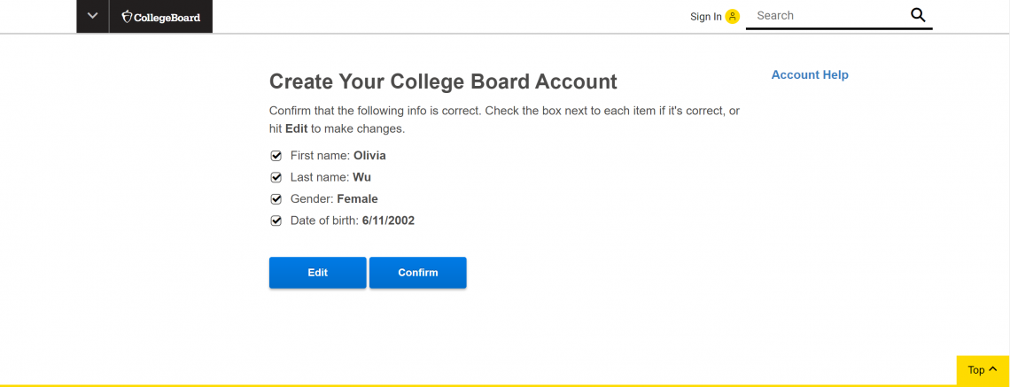This screenshot has height=387, width=1010.
Task: Click the CollegeBoard wordmark text
Action: (x=167, y=17)
